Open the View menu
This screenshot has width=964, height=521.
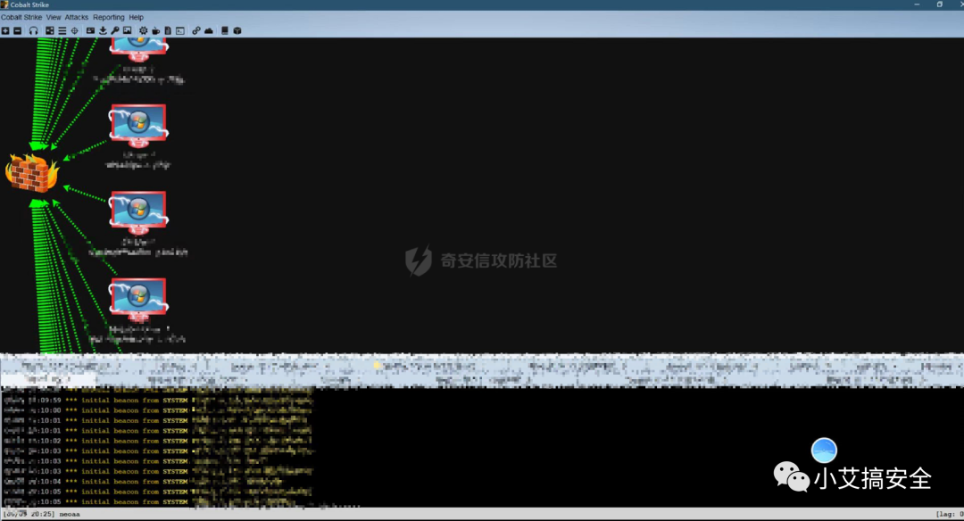click(54, 17)
